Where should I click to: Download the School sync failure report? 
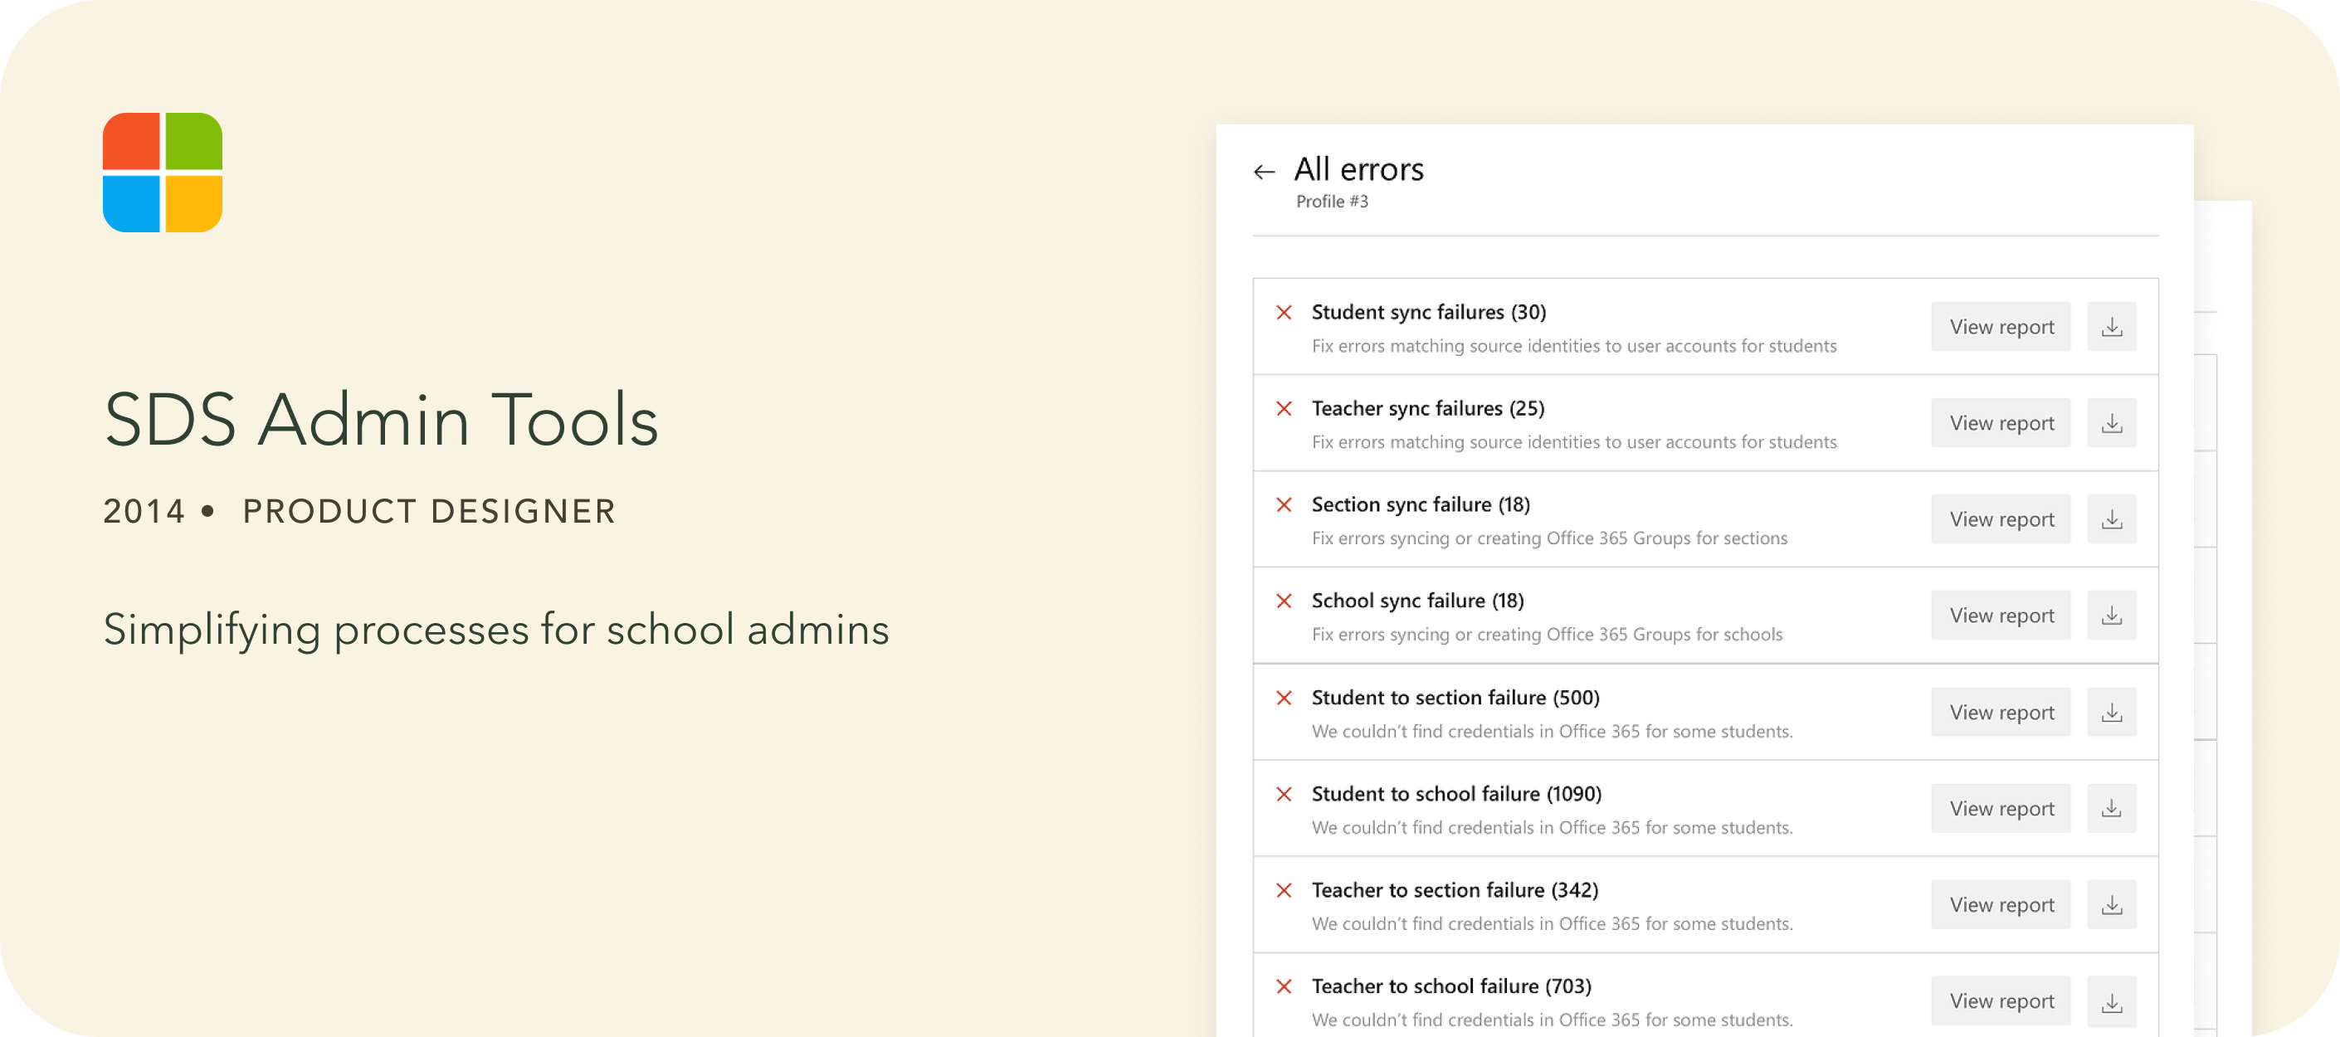click(x=2111, y=616)
